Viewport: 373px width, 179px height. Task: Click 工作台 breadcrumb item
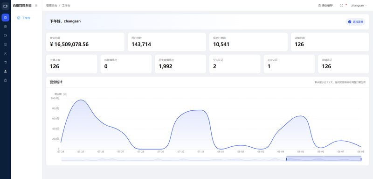click(66, 6)
